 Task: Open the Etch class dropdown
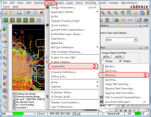coord(135,40)
